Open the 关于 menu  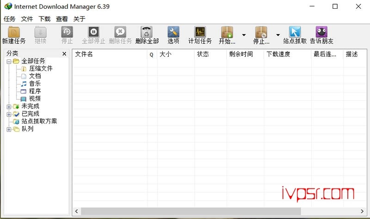pyautogui.click(x=79, y=18)
